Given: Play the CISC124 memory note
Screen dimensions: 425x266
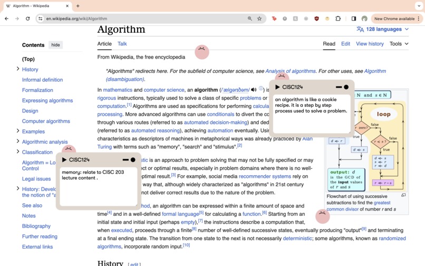Looking at the screenshot, I should 64,160.
